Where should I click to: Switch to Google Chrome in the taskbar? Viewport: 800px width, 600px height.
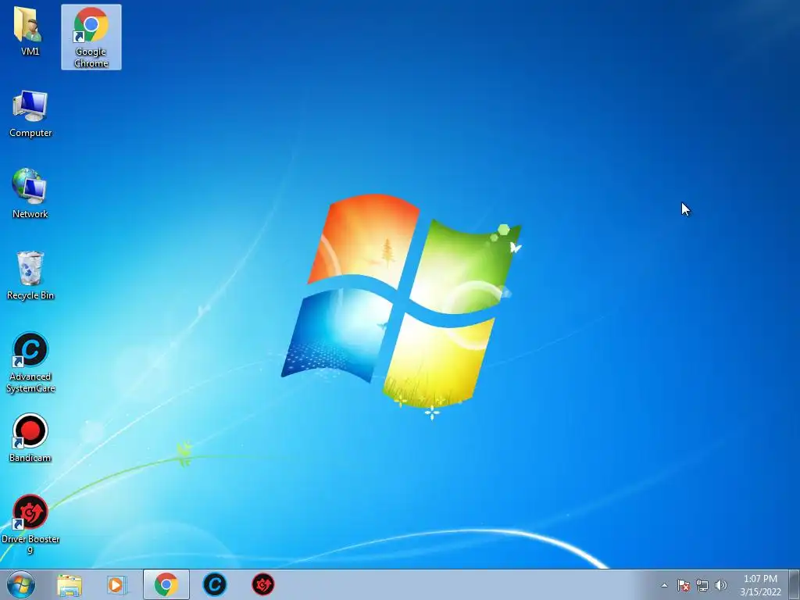click(x=166, y=584)
